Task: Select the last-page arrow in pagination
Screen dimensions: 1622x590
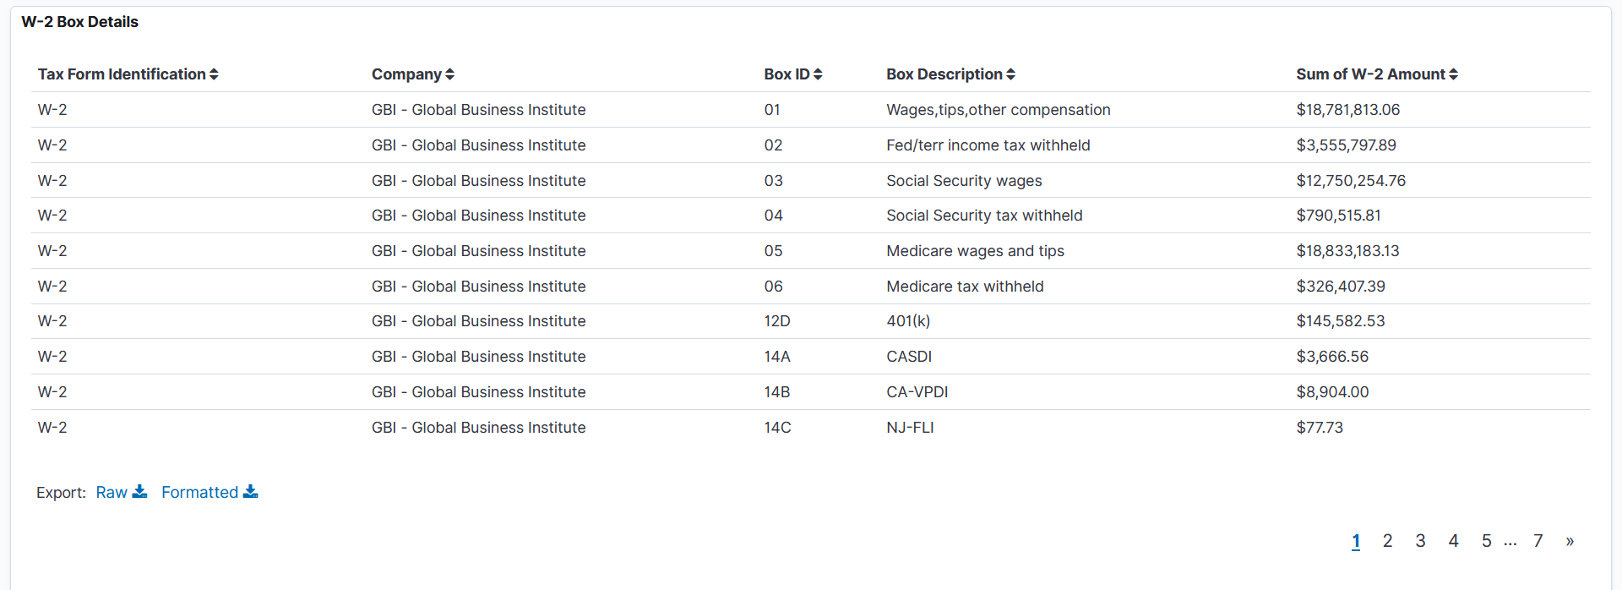Action: 1570,541
